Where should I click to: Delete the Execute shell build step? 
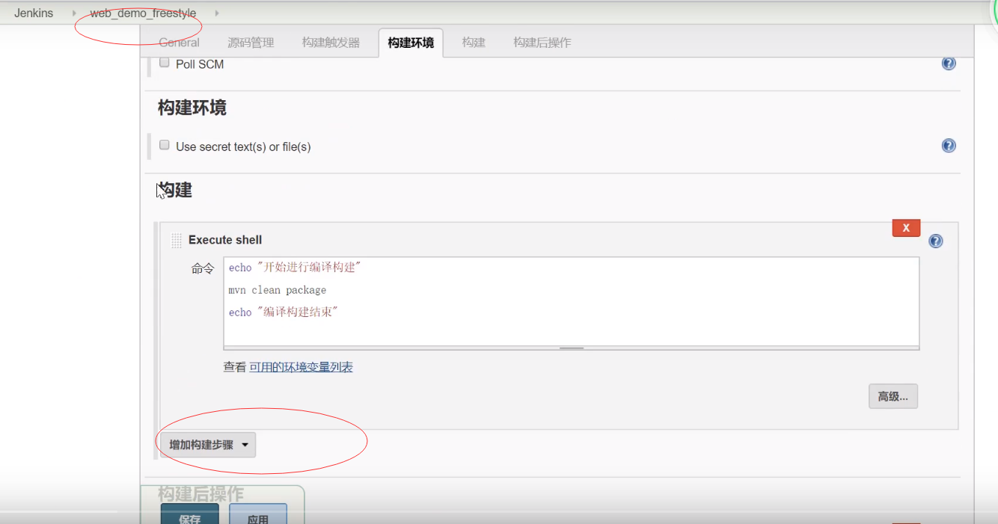click(906, 228)
